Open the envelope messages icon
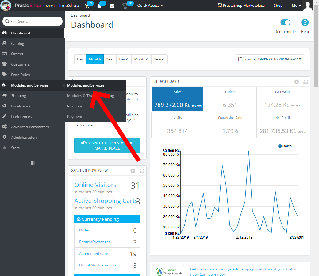Viewport: 319px width, 276px height. coord(112,6)
